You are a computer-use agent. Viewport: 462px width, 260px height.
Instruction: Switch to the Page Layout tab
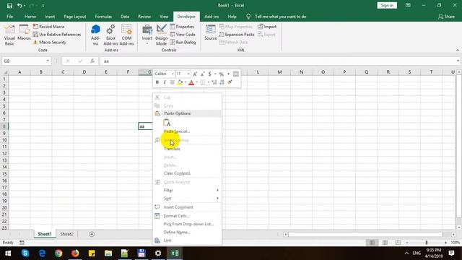(x=75, y=17)
